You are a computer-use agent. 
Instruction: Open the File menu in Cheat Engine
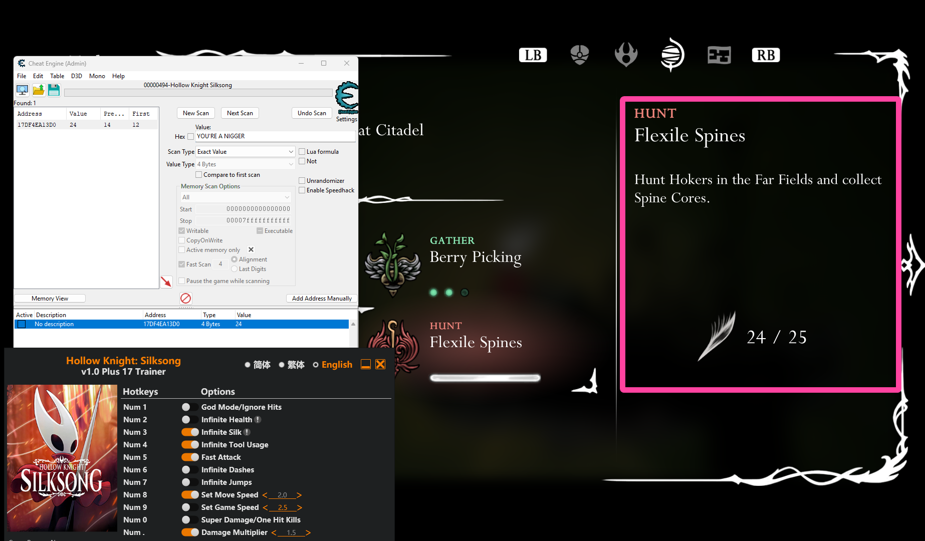click(x=22, y=76)
